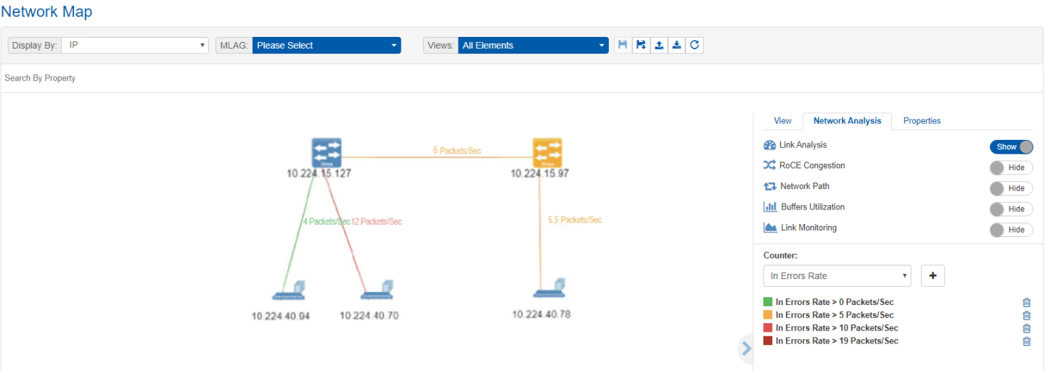Click the plus button to add counter
Viewport: 1045px width, 371px height.
933,276
